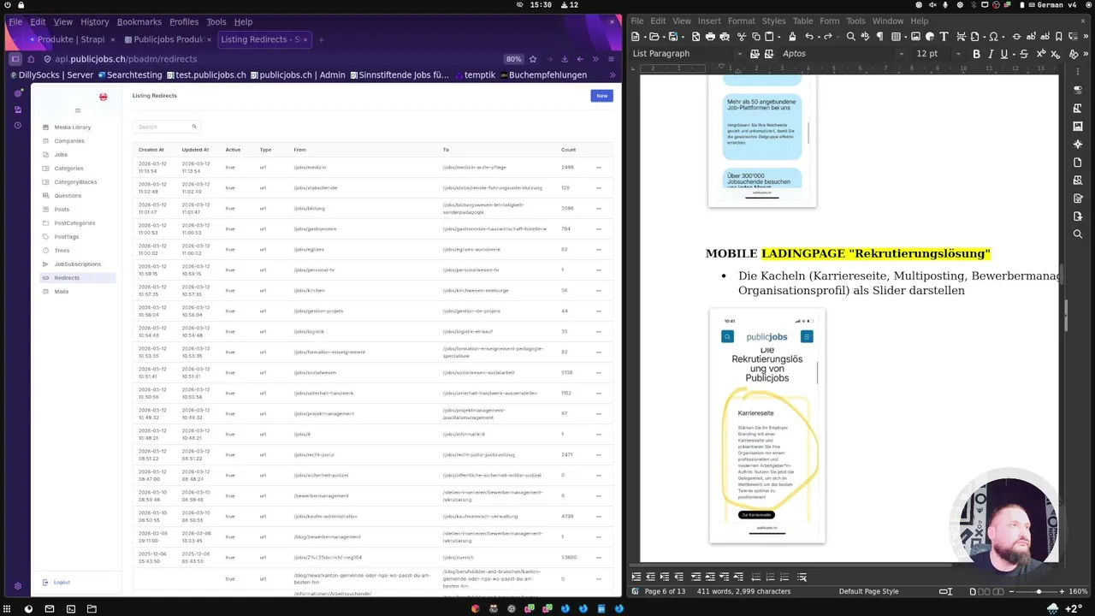Open the test.publicjobs.ch bookmark
The height and width of the screenshot is (616, 1095).
coord(205,75)
